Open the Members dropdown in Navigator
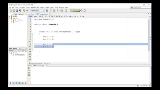 pos(14,51)
